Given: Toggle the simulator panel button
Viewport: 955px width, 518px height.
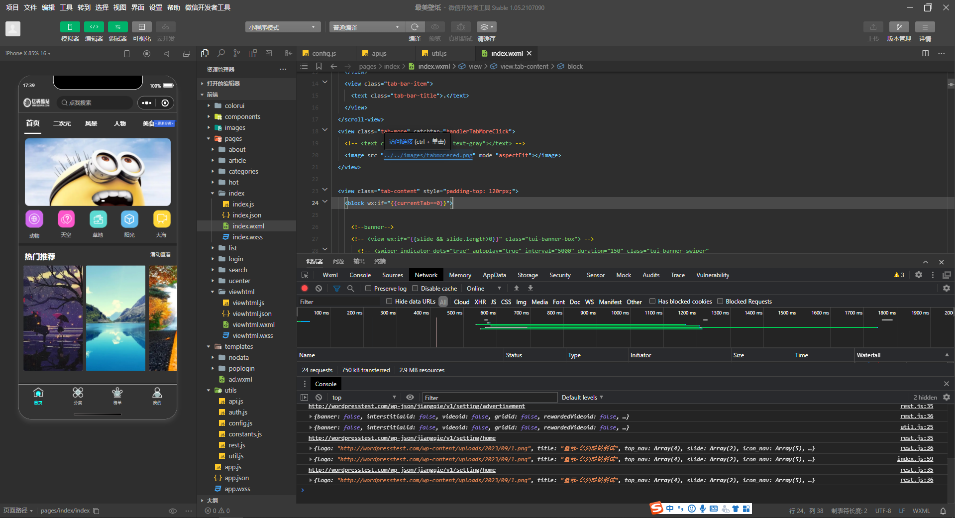Looking at the screenshot, I should (x=70, y=27).
